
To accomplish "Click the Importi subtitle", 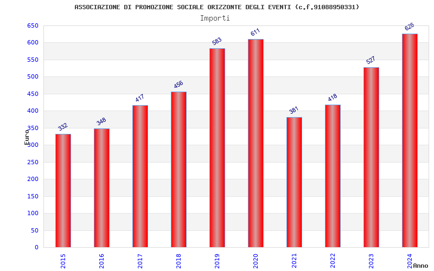I will [215, 18].
